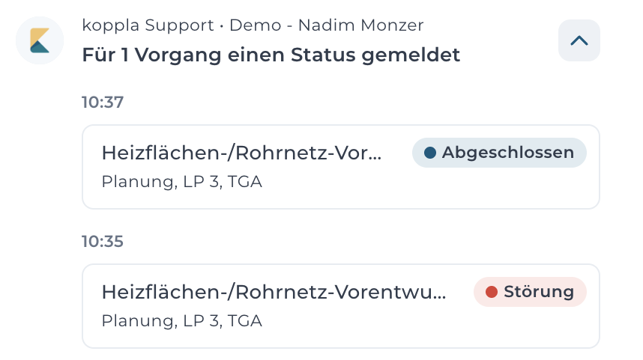
Task: Click 'Planung, LP 3, TGA' in the Abgeschlossen card
Action: [181, 182]
